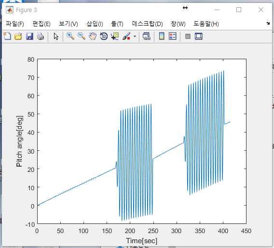Image resolution: width=274 pixels, height=248 pixels.
Task: Save the figure with the floppy disk icon
Action: [29, 36]
